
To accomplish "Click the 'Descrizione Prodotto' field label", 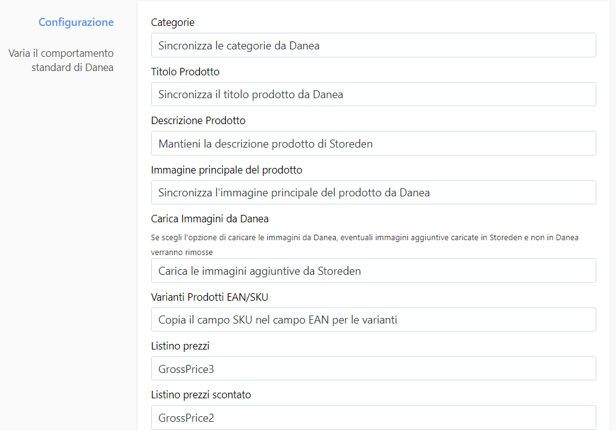I will pyautogui.click(x=198, y=120).
